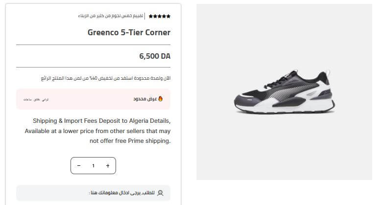This screenshot has height=205, width=380.
Task: Click the user profile icon in order section
Action: click(160, 193)
